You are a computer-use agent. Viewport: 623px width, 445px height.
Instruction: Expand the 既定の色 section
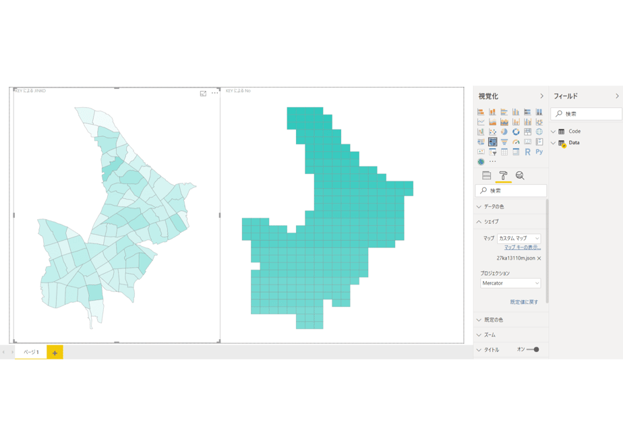point(510,320)
